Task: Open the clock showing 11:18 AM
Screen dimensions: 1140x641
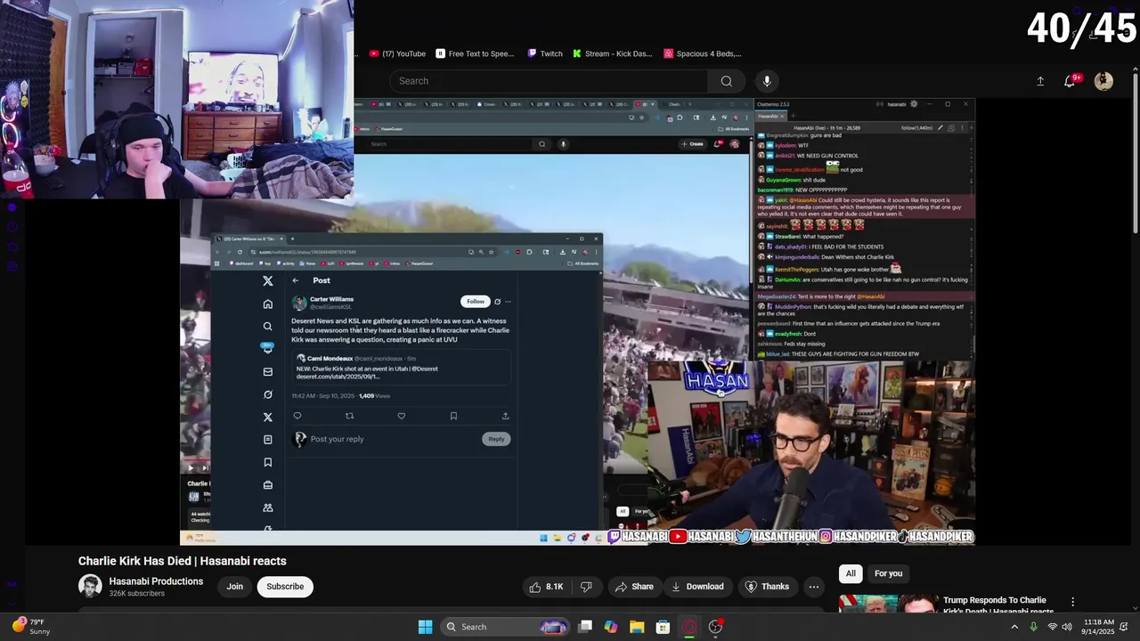Action: pos(1098,627)
